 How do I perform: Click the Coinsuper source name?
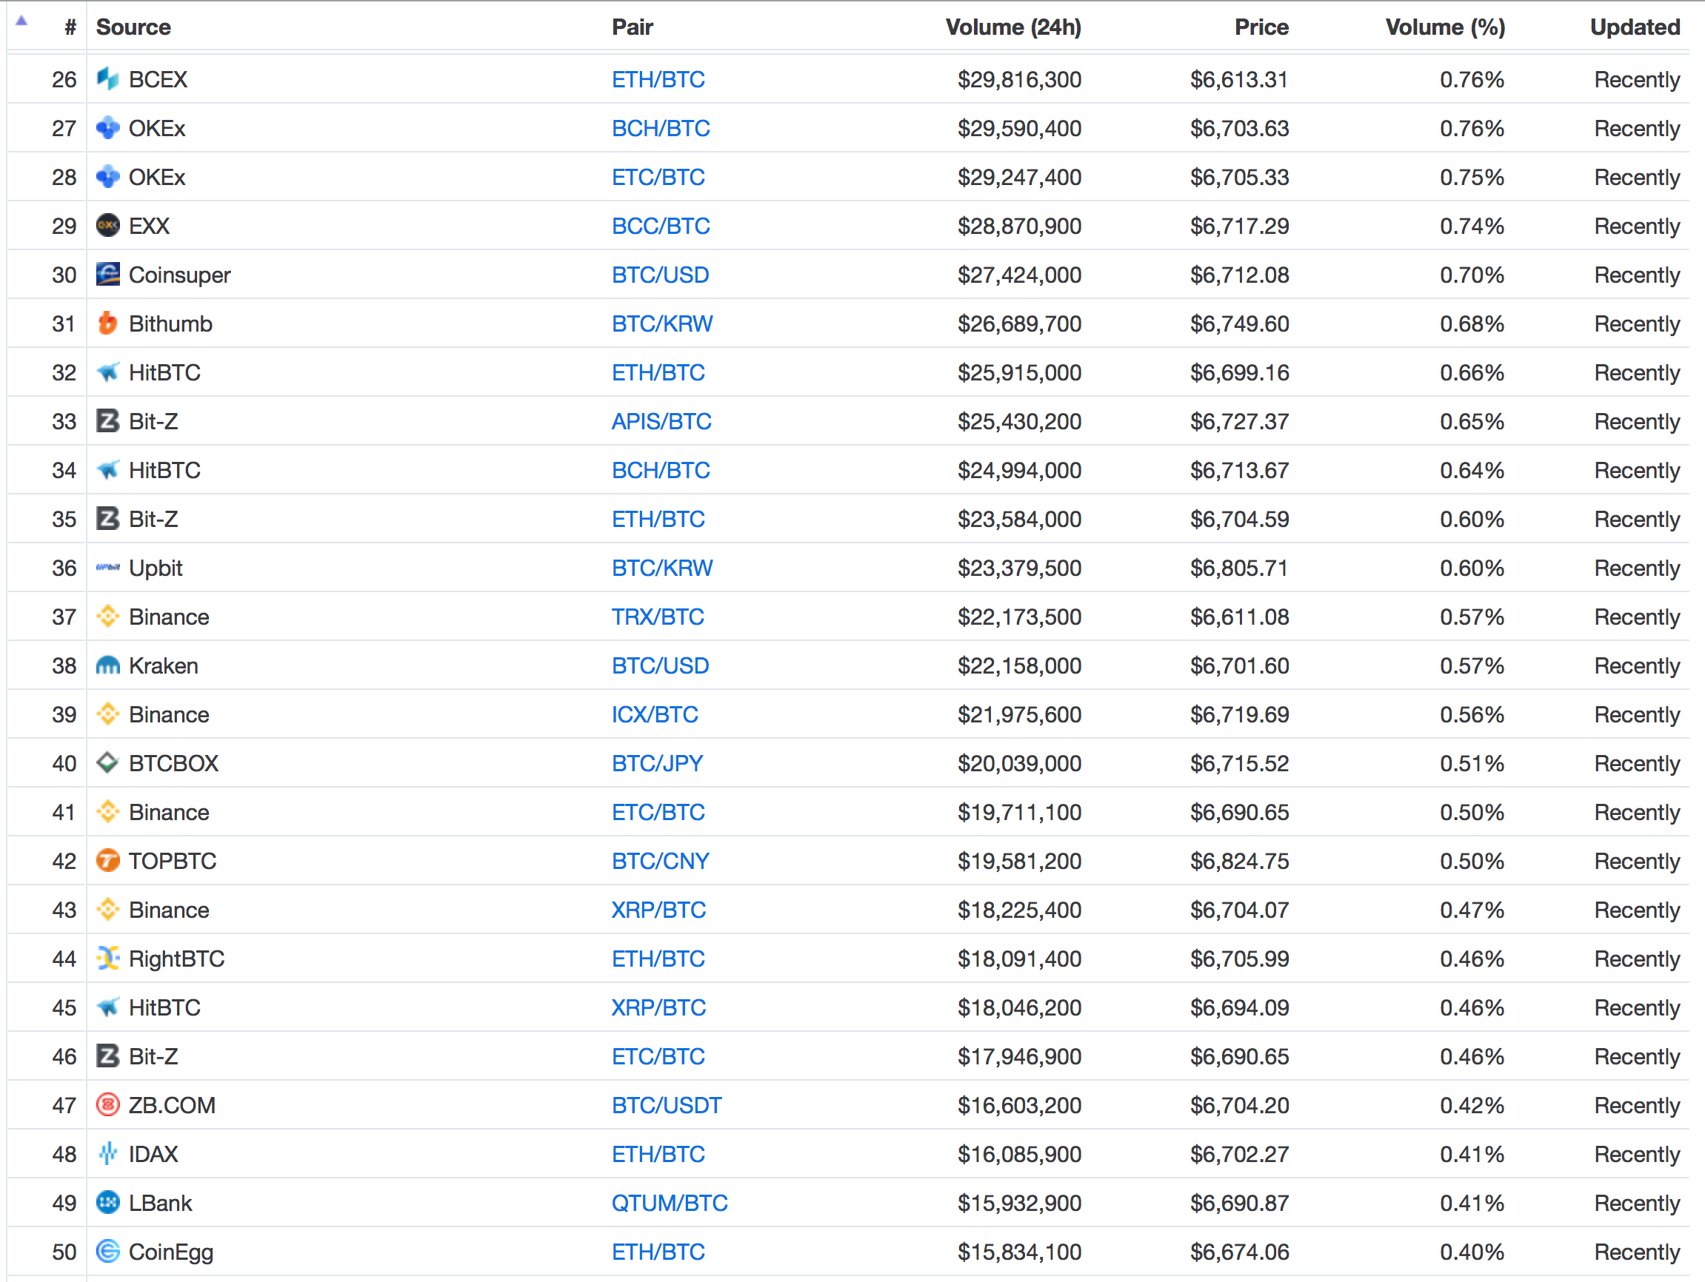(x=179, y=275)
